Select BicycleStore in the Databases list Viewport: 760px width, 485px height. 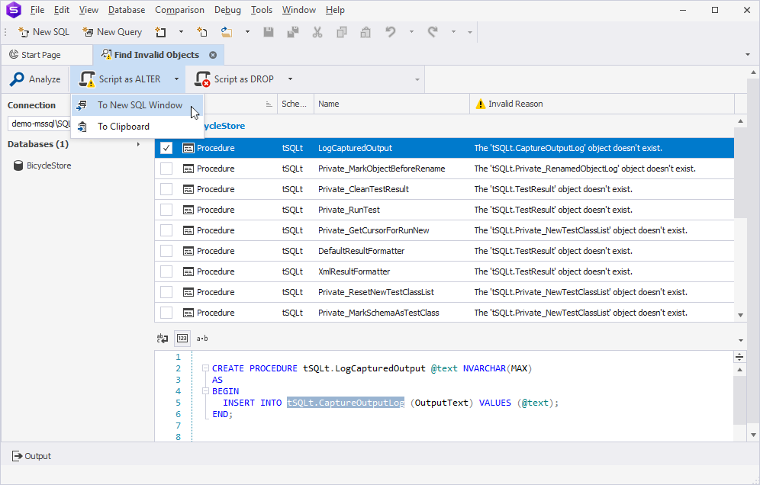[49, 165]
